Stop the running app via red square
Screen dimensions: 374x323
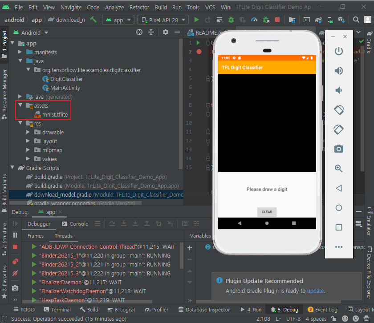[277, 20]
